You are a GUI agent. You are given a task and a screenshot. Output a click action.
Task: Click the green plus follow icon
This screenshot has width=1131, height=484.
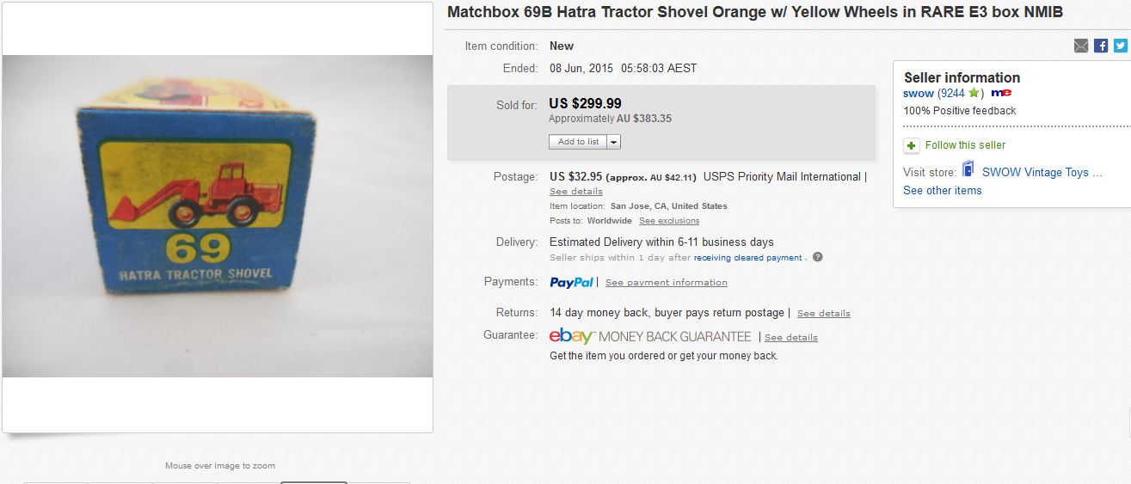coord(912,145)
